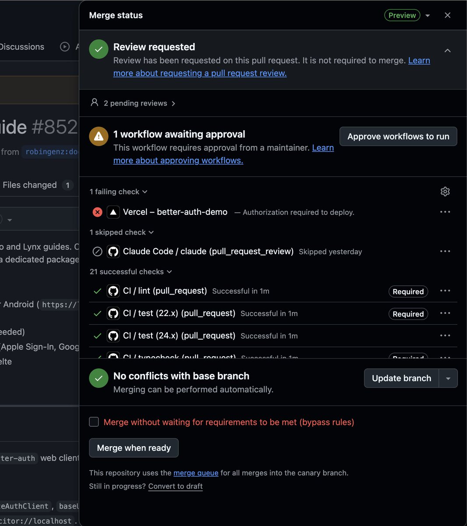The height and width of the screenshot is (526, 467).
Task: Click the 'Skipped yesterday' text
Action: (x=330, y=252)
